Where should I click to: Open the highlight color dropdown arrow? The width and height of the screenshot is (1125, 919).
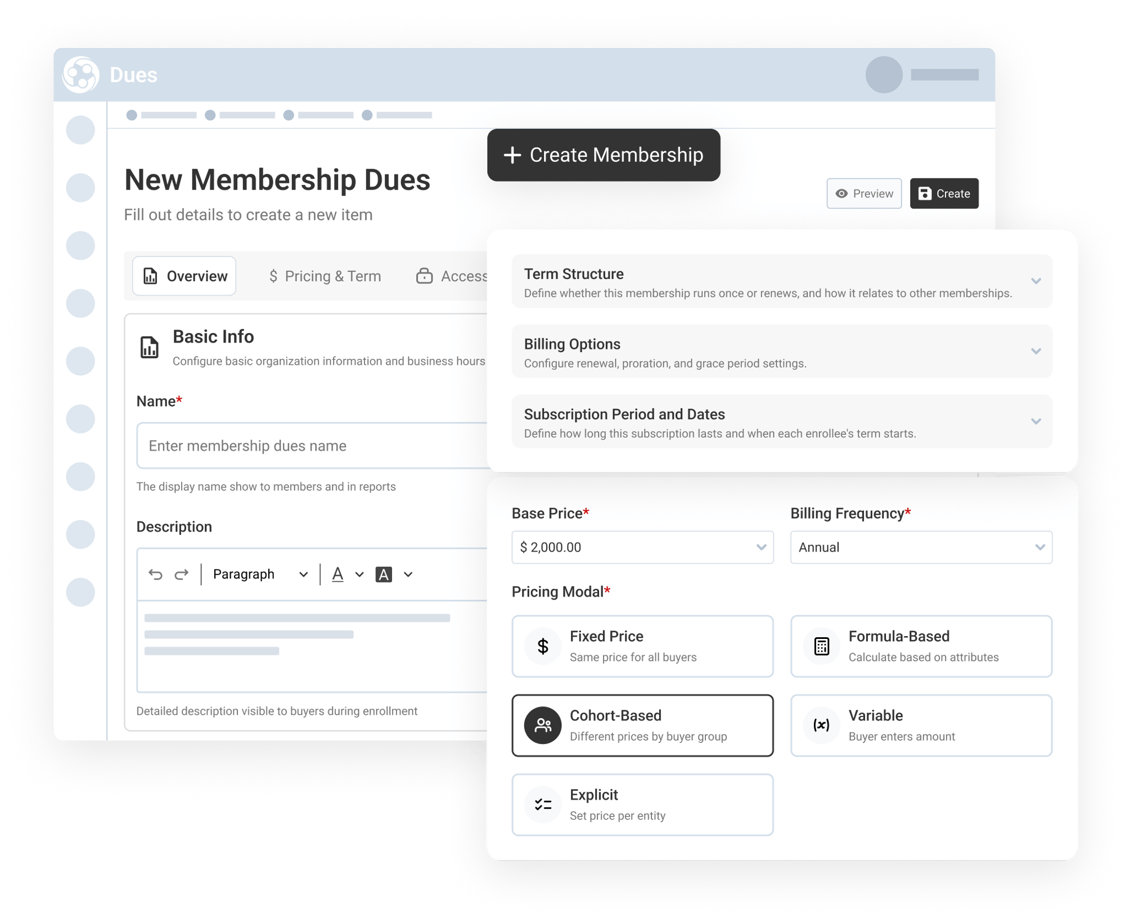408,575
